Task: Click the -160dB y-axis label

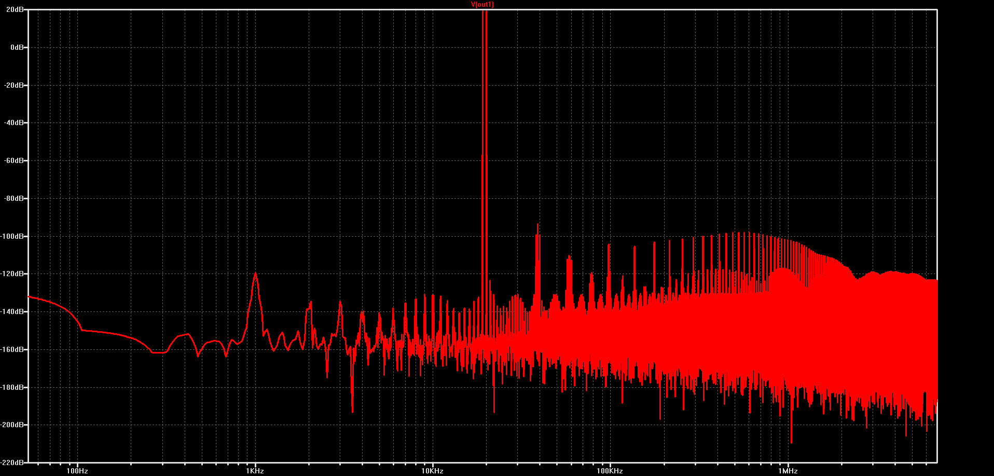Action: pyautogui.click(x=12, y=349)
